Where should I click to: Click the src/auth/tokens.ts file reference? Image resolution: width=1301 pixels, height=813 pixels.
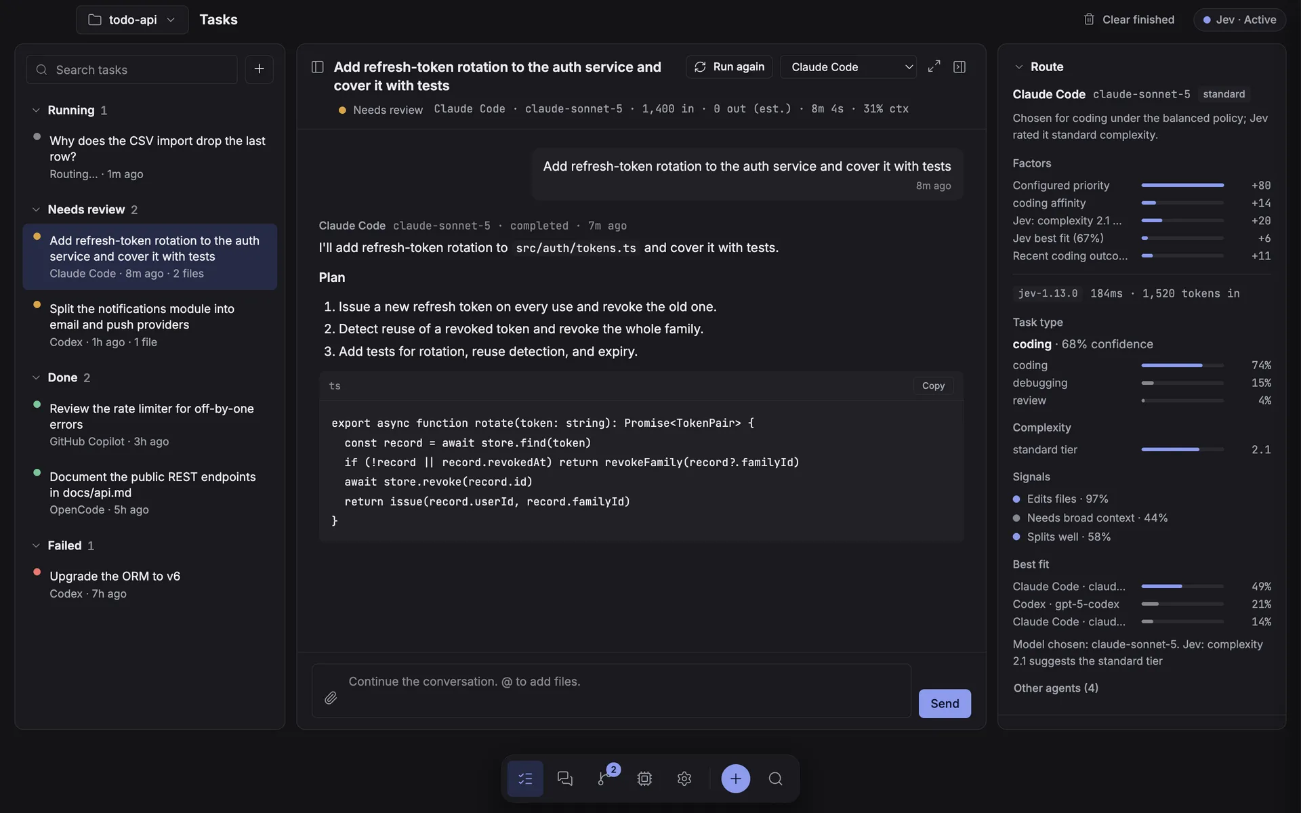576,248
